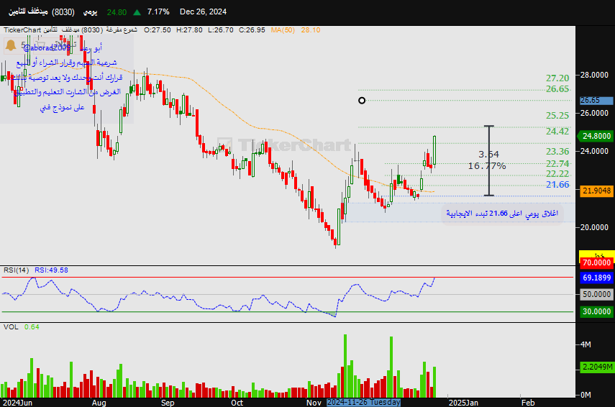Image resolution: width=615 pixels, height=407 pixels.
Task: Click the Nov time axis label
Action: click(314, 403)
